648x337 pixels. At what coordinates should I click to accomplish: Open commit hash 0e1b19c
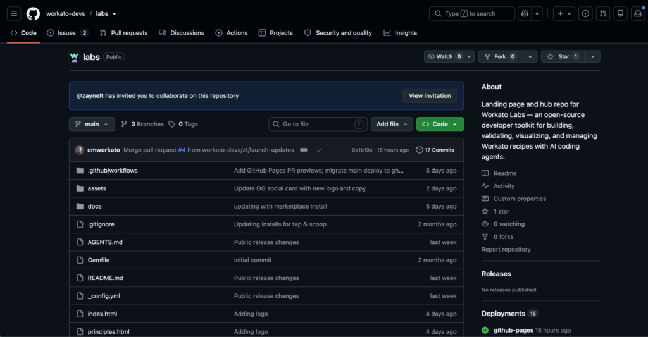(x=362, y=150)
